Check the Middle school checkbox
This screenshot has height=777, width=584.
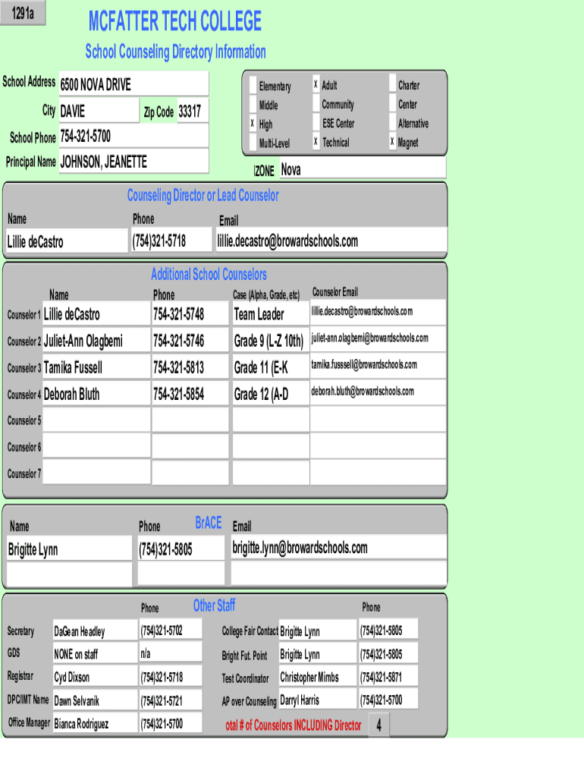click(x=253, y=105)
